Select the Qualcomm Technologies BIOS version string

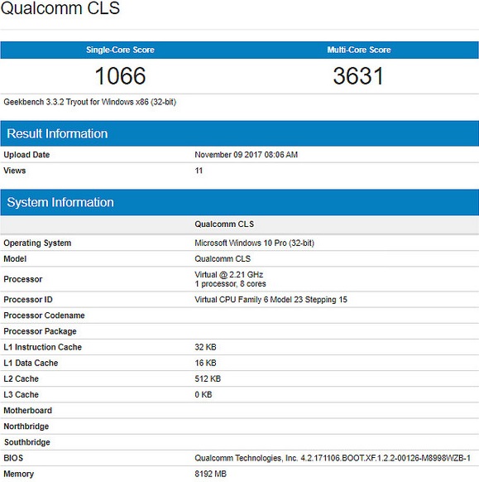[x=333, y=458]
